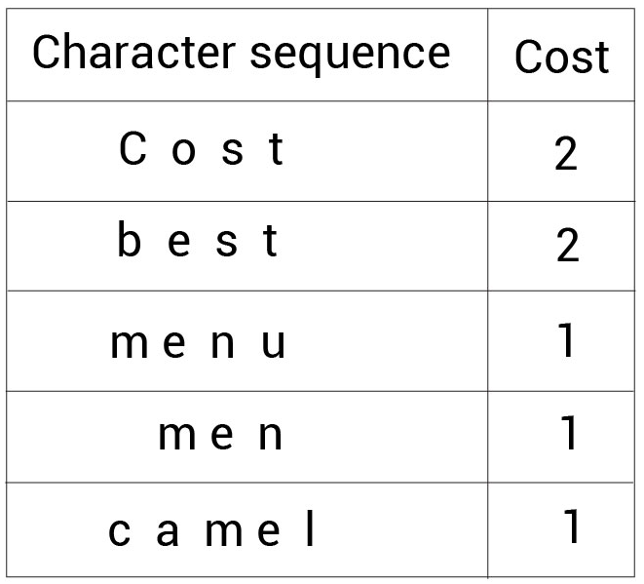Screen dimensions: 644x584
Task: Click the cost value 1 for 'm e n'
Action: click(569, 432)
